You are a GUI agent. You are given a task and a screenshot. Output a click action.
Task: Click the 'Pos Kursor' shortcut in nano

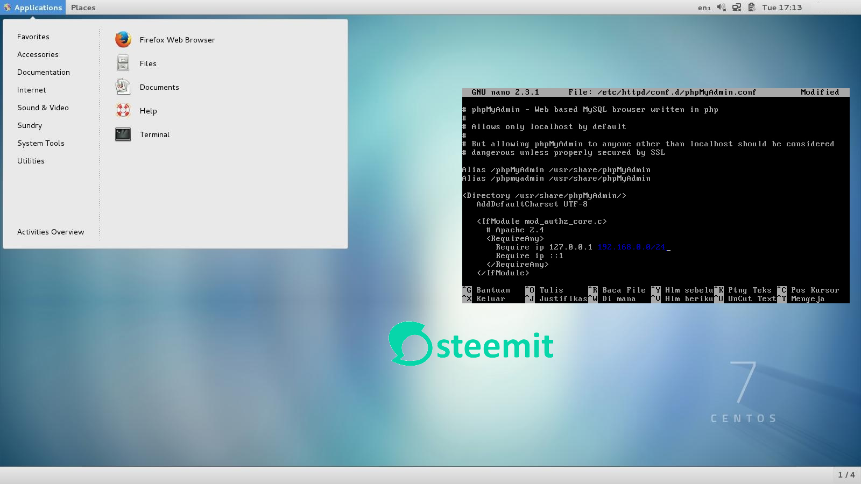click(x=815, y=290)
